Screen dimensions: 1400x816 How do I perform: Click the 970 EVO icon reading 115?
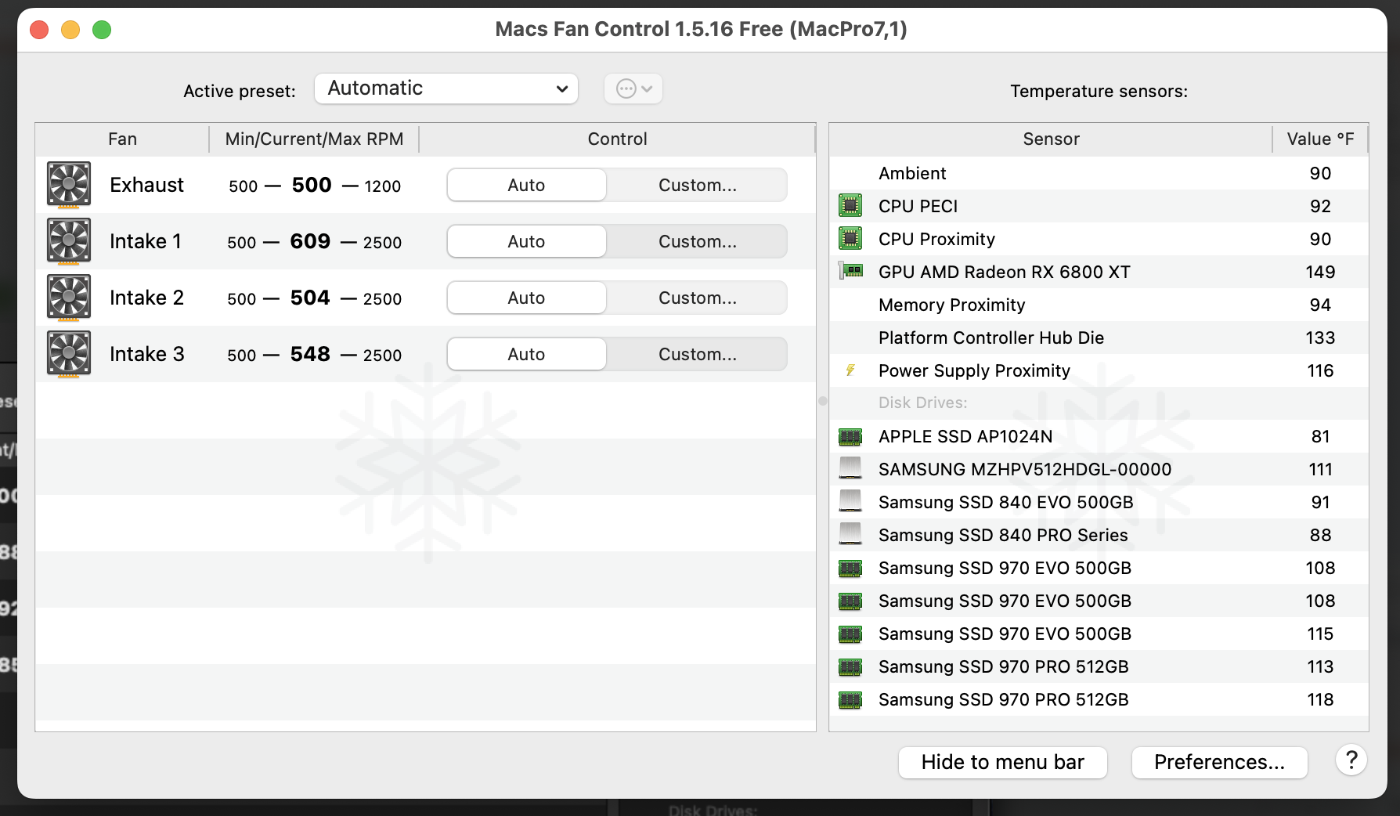[x=850, y=634]
